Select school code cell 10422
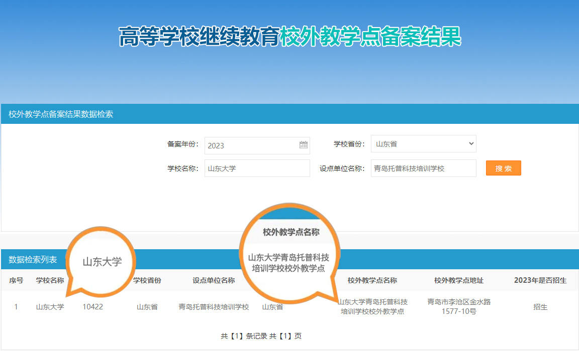Image resolution: width=579 pixels, height=351 pixels. click(x=92, y=307)
